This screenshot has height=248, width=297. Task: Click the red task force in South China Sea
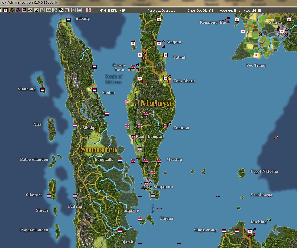click(x=276, y=138)
